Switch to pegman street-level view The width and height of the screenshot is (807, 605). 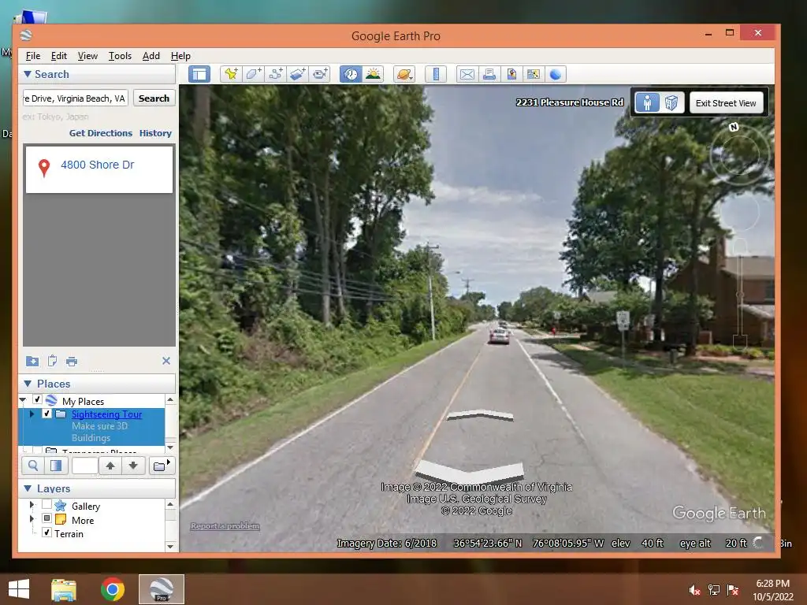(648, 103)
